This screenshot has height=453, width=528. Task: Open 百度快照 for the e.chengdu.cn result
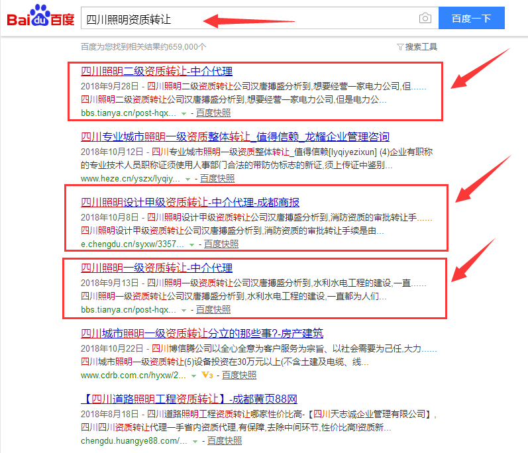pos(221,244)
